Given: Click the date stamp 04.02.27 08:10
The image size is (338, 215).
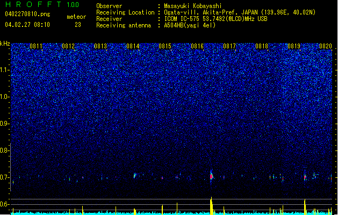Looking at the screenshot, I should tap(27, 25).
